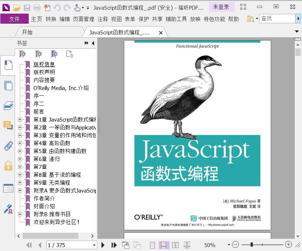
Task: Select single page view mode
Action: pos(152,245)
